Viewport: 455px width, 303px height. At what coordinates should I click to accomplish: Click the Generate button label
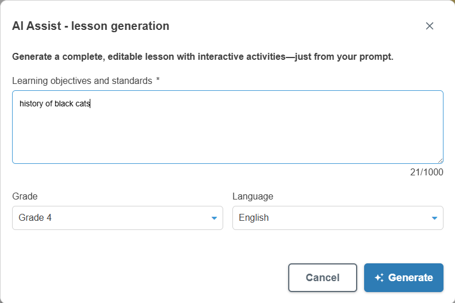click(x=410, y=278)
